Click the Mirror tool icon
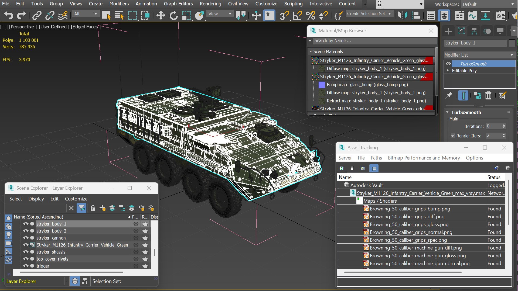 pyautogui.click(x=403, y=15)
